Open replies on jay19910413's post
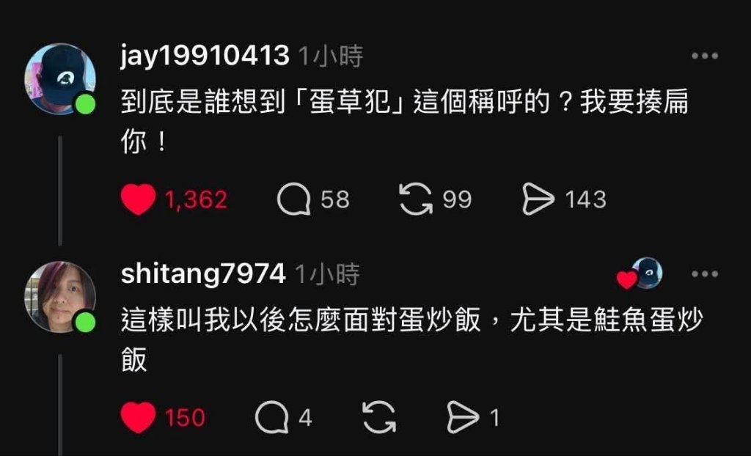Viewport: 751px width, 456px height. click(294, 199)
